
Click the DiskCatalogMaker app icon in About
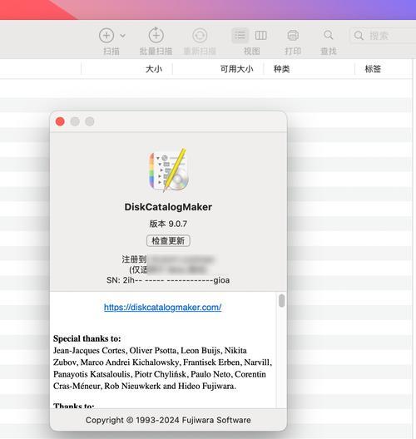coord(168,170)
